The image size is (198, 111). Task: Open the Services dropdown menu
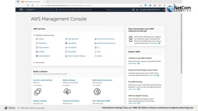point(30,10)
